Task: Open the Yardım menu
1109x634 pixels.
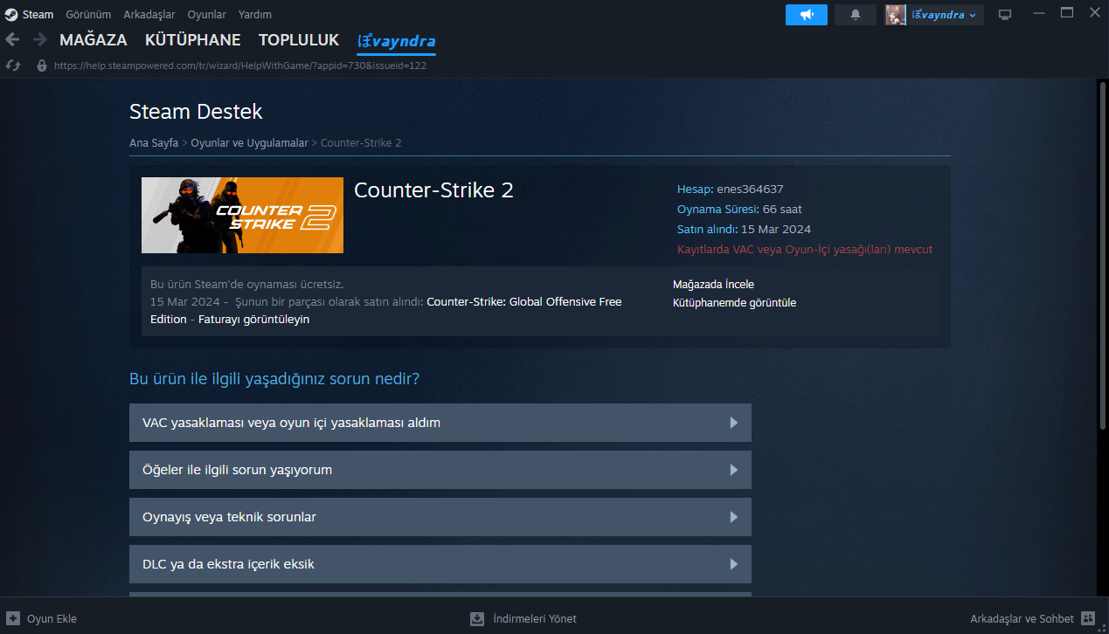Action: coord(255,15)
